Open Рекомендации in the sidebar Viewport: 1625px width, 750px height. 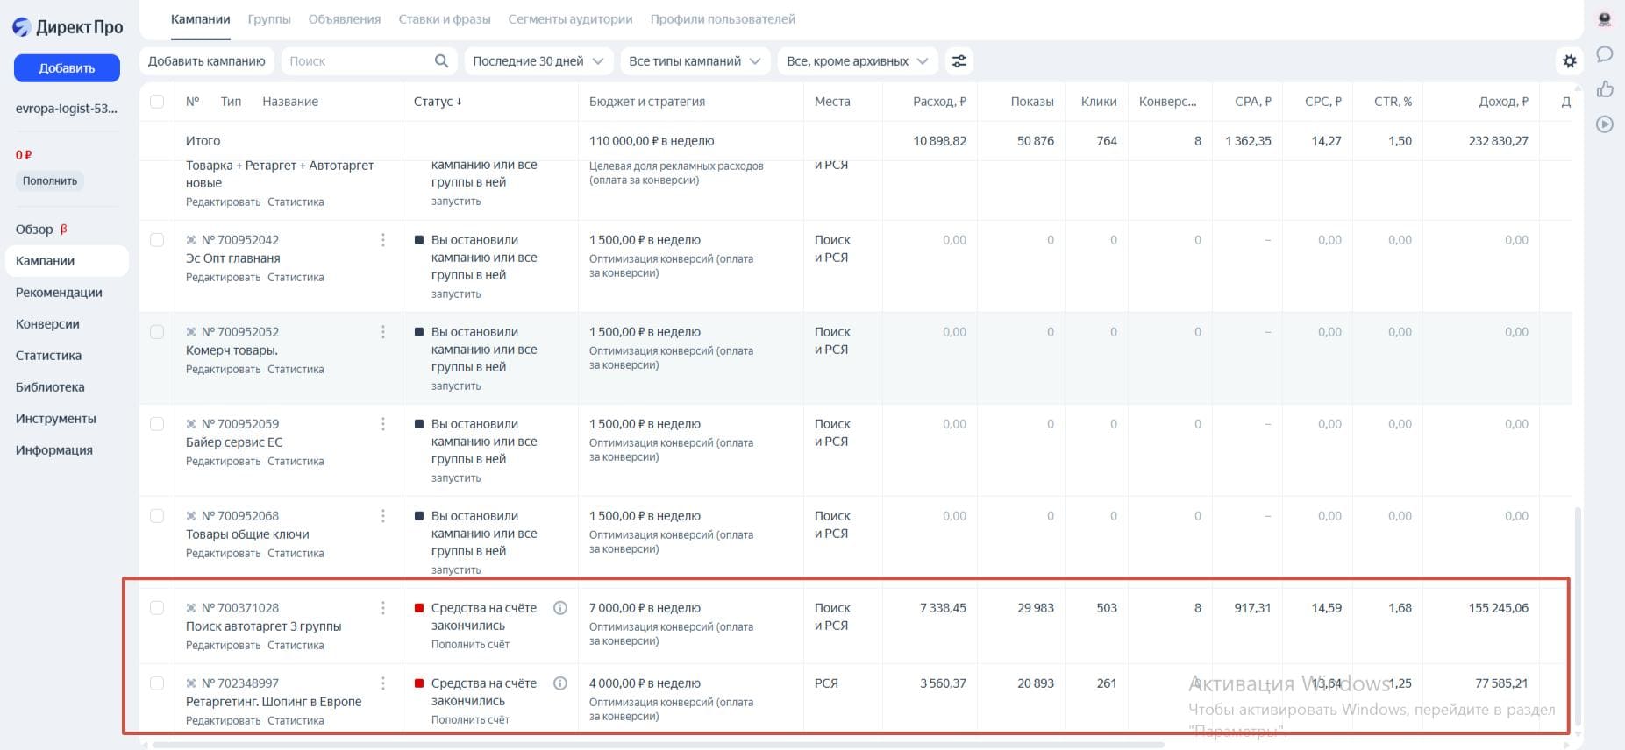(59, 293)
